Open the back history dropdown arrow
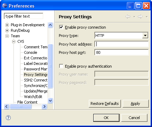Screen dimensions: 152x127 point(134,17)
